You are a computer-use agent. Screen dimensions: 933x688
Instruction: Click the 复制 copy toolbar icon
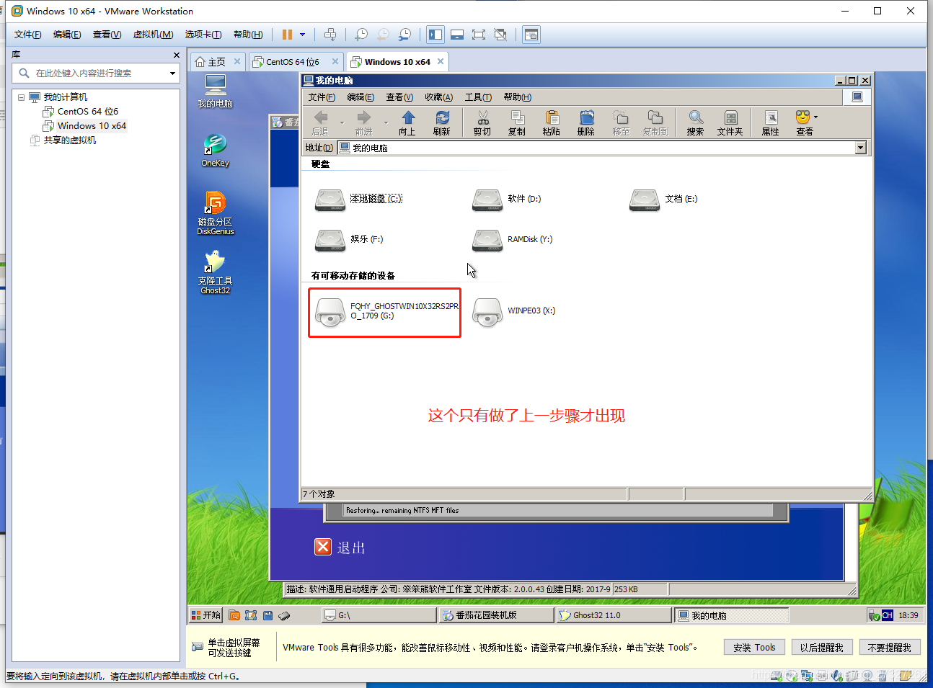coord(517,122)
